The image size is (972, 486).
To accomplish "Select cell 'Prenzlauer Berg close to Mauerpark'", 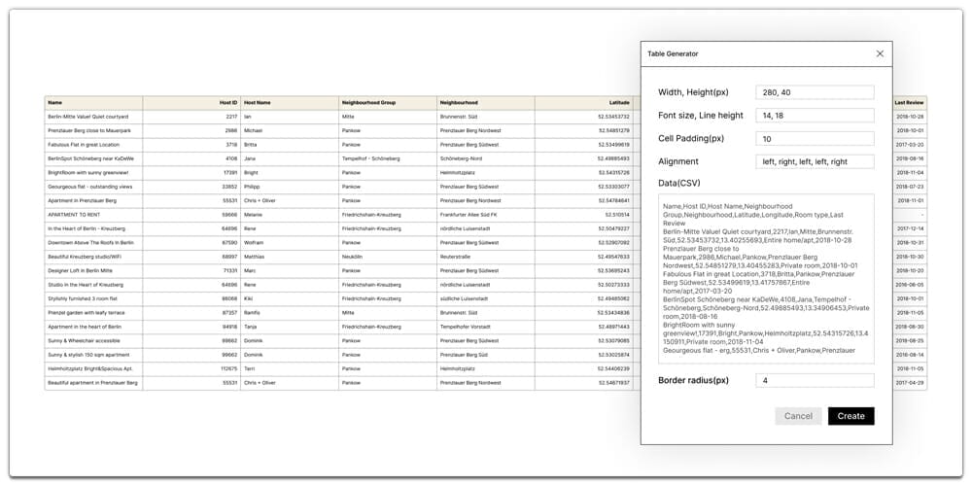I will tap(93, 131).
